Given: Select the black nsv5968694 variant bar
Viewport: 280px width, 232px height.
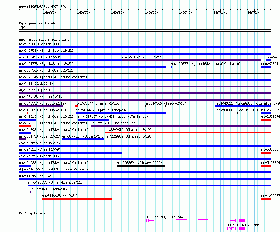Looking at the screenshot, I should (x=141, y=166).
